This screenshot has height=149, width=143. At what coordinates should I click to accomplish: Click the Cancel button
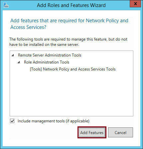[120, 132]
